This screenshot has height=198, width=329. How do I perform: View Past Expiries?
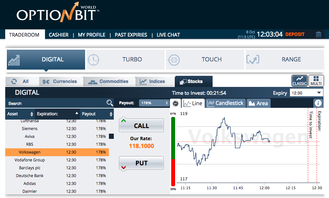pos(131,35)
